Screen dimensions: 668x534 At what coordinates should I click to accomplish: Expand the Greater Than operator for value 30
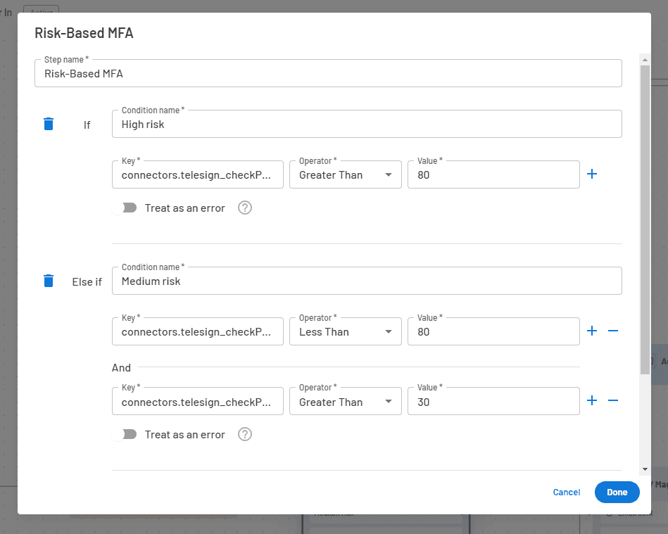[345, 402]
